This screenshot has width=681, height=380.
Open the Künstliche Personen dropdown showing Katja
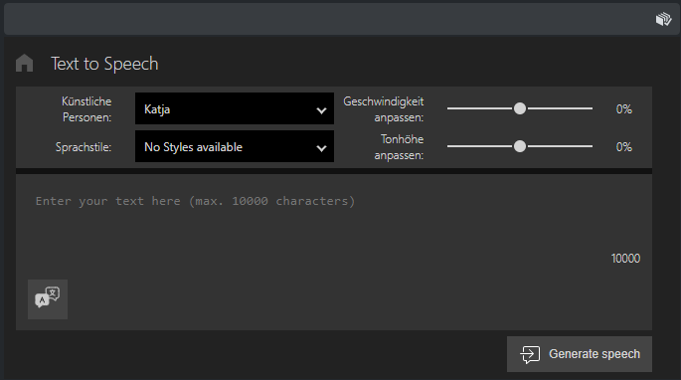click(x=235, y=108)
